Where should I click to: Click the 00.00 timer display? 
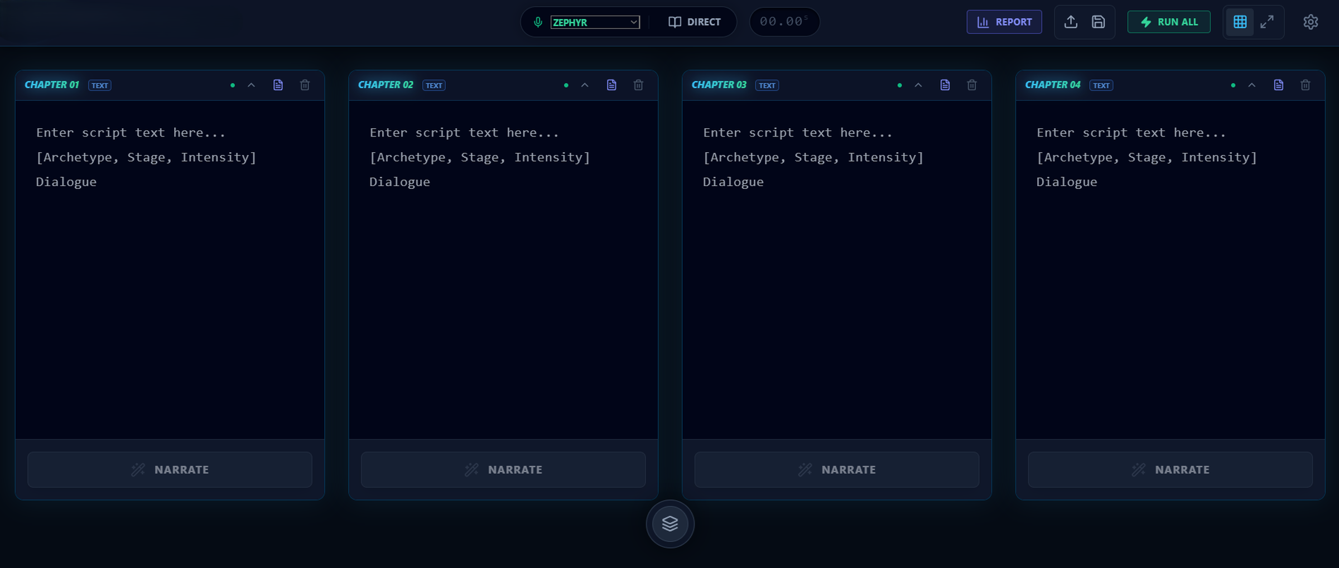click(x=784, y=22)
